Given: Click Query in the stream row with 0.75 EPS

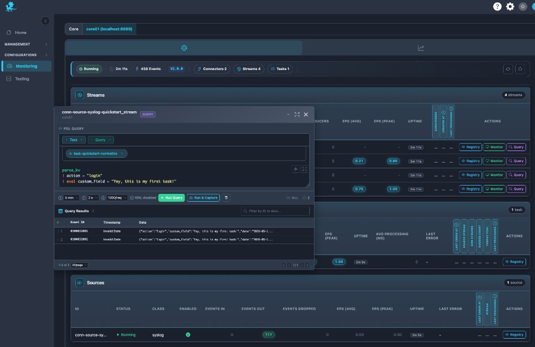Looking at the screenshot, I should pos(516,189).
